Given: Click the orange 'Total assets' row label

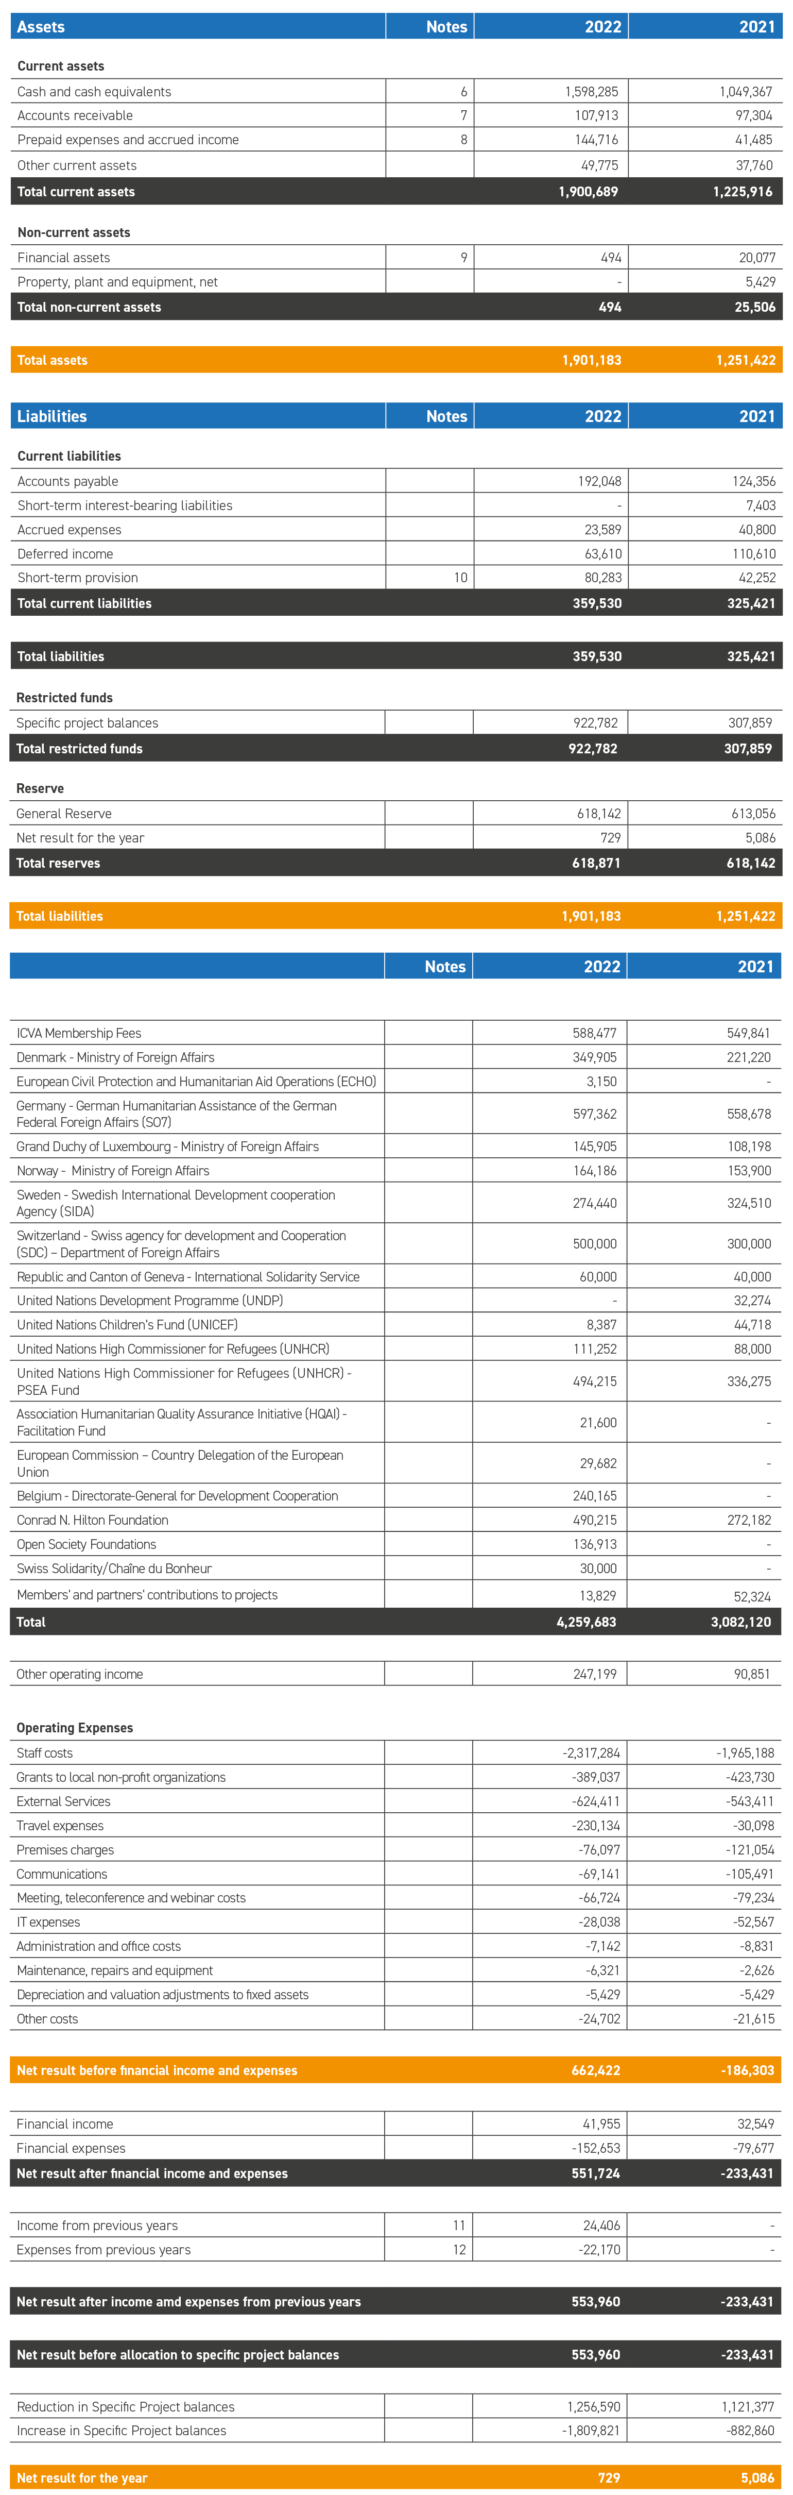Looking at the screenshot, I should 53,360.
